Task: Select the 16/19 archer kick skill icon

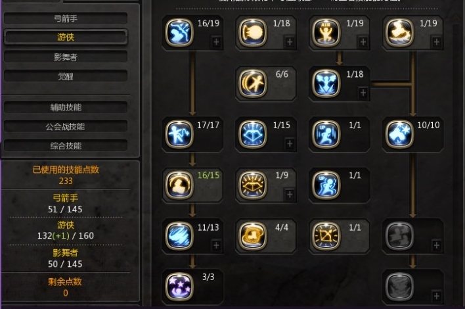Action: tap(179, 32)
